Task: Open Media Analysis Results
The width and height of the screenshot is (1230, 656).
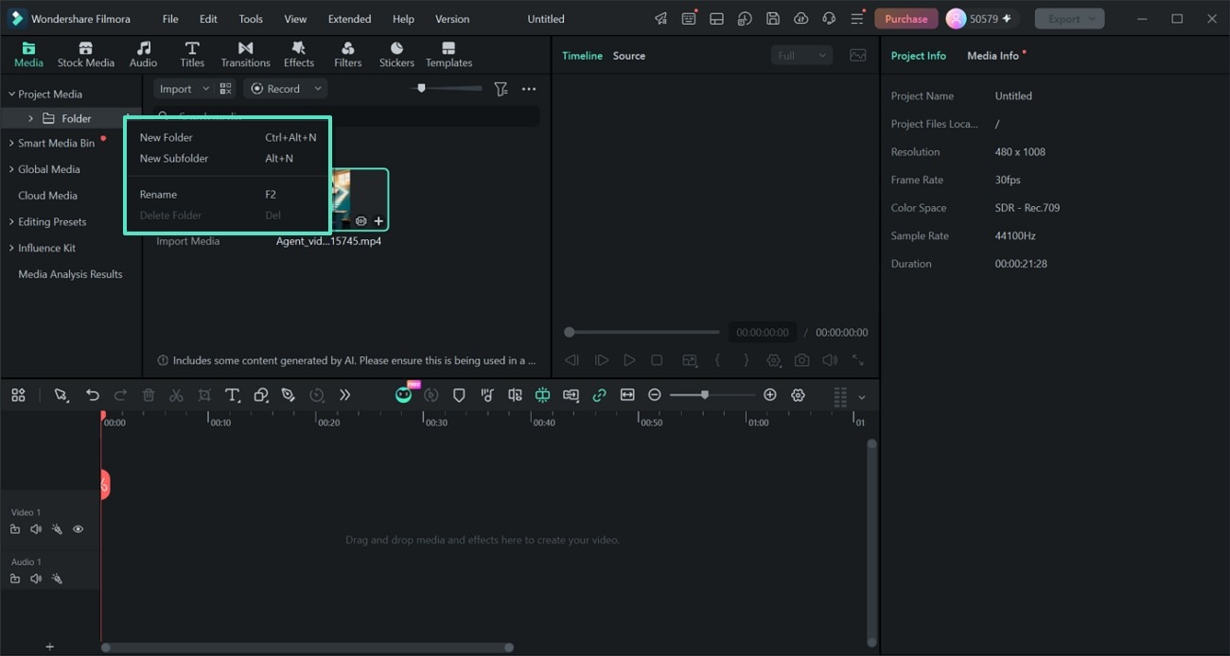Action: pos(70,274)
